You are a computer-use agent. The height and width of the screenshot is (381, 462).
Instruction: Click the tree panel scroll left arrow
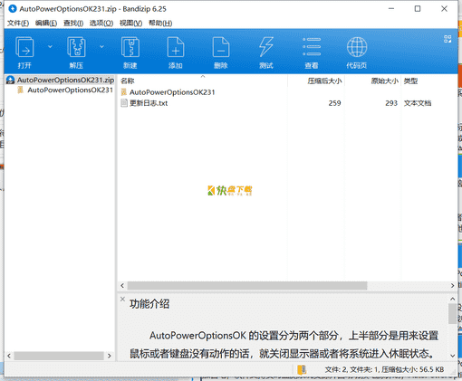tap(9, 356)
